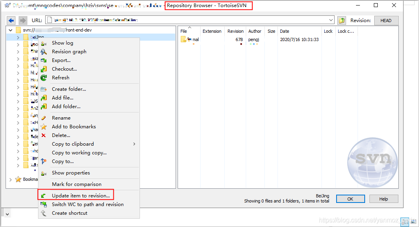Image resolution: width=419 pixels, height=227 pixels.
Task: Confirm with the OK button
Action: coord(350,199)
